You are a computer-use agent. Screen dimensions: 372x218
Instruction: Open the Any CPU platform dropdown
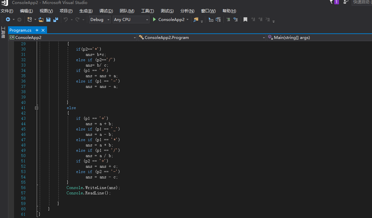tap(131, 20)
